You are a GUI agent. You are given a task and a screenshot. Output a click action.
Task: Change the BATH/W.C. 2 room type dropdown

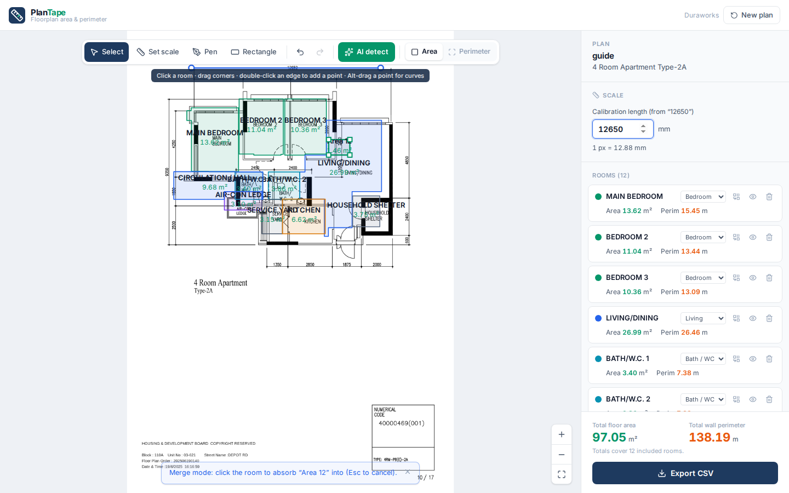pyautogui.click(x=703, y=399)
